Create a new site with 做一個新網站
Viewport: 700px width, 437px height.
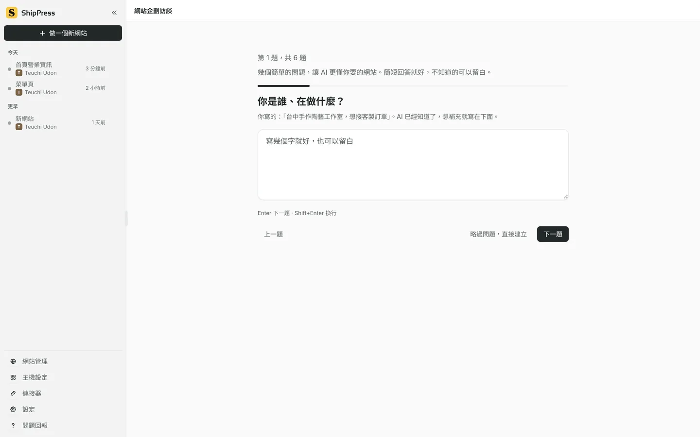pos(63,33)
